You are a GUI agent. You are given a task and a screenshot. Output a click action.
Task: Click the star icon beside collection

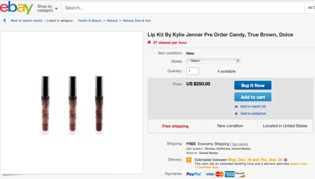pos(236,114)
